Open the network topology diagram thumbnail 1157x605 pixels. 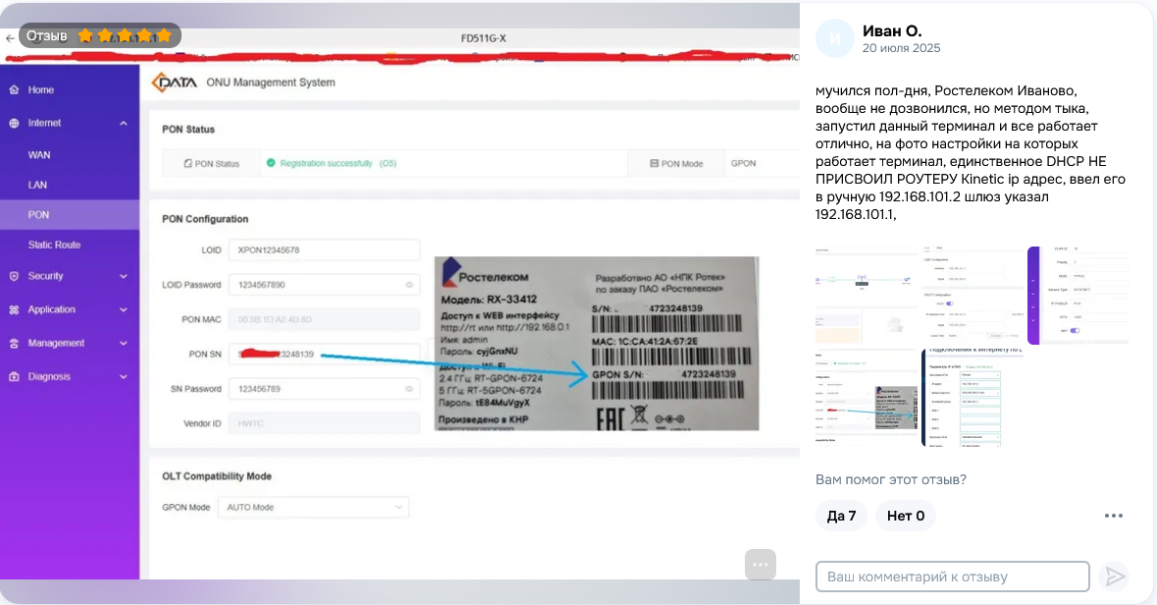pyautogui.click(x=867, y=296)
